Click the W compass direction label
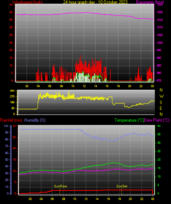The width and height of the screenshot is (171, 204). (x=161, y=96)
